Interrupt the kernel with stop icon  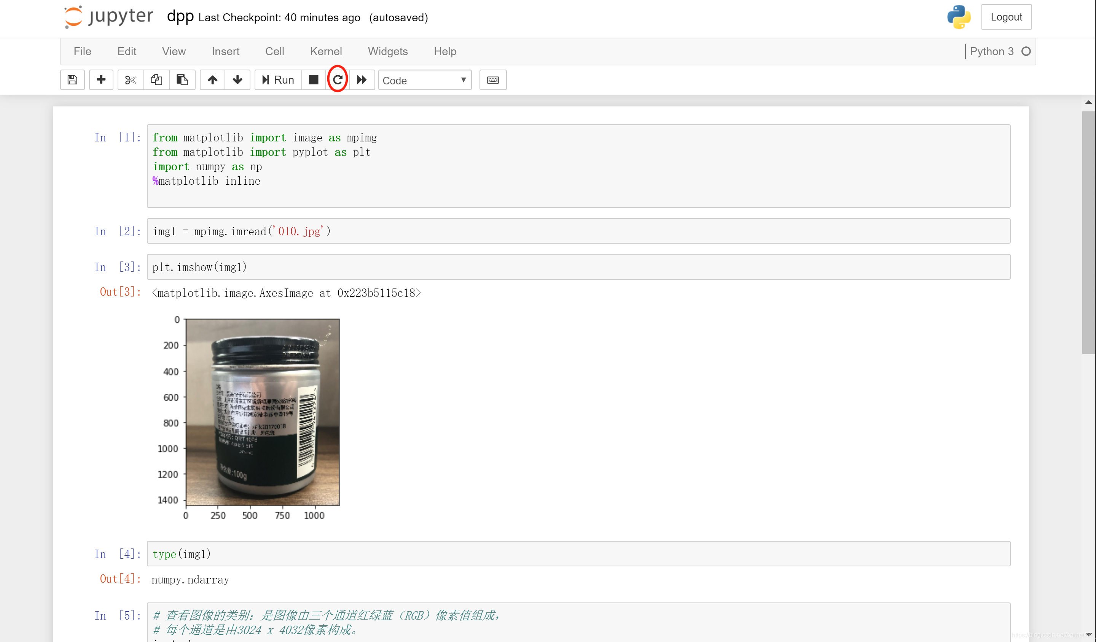click(313, 80)
